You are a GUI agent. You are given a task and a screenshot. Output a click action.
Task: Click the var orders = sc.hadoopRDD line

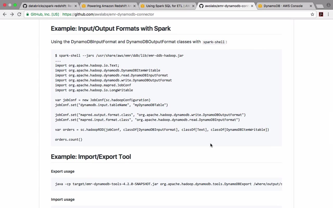pos(162,129)
